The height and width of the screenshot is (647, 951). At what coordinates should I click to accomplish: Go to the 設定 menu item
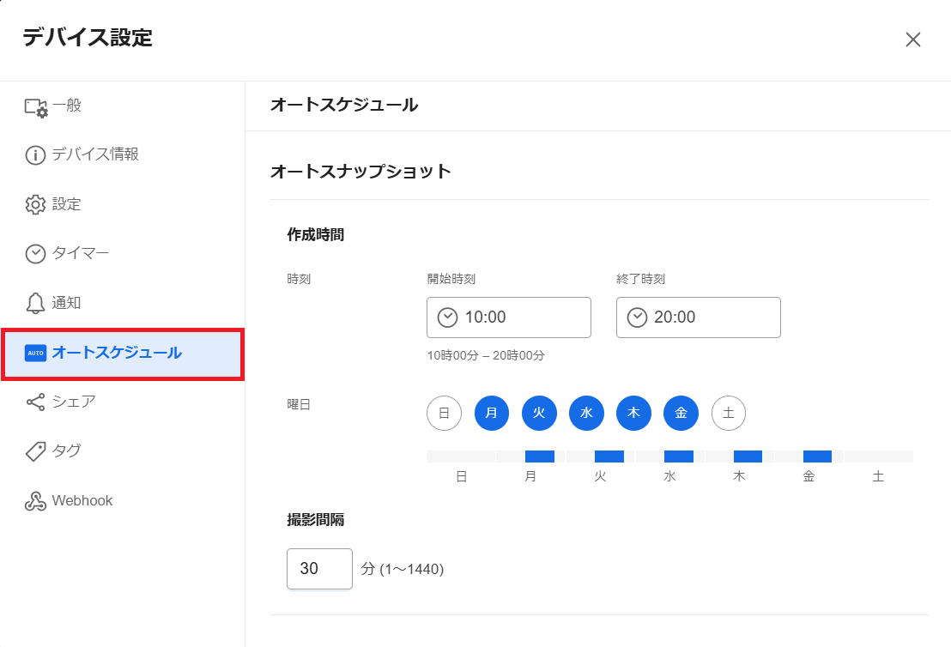click(x=123, y=204)
